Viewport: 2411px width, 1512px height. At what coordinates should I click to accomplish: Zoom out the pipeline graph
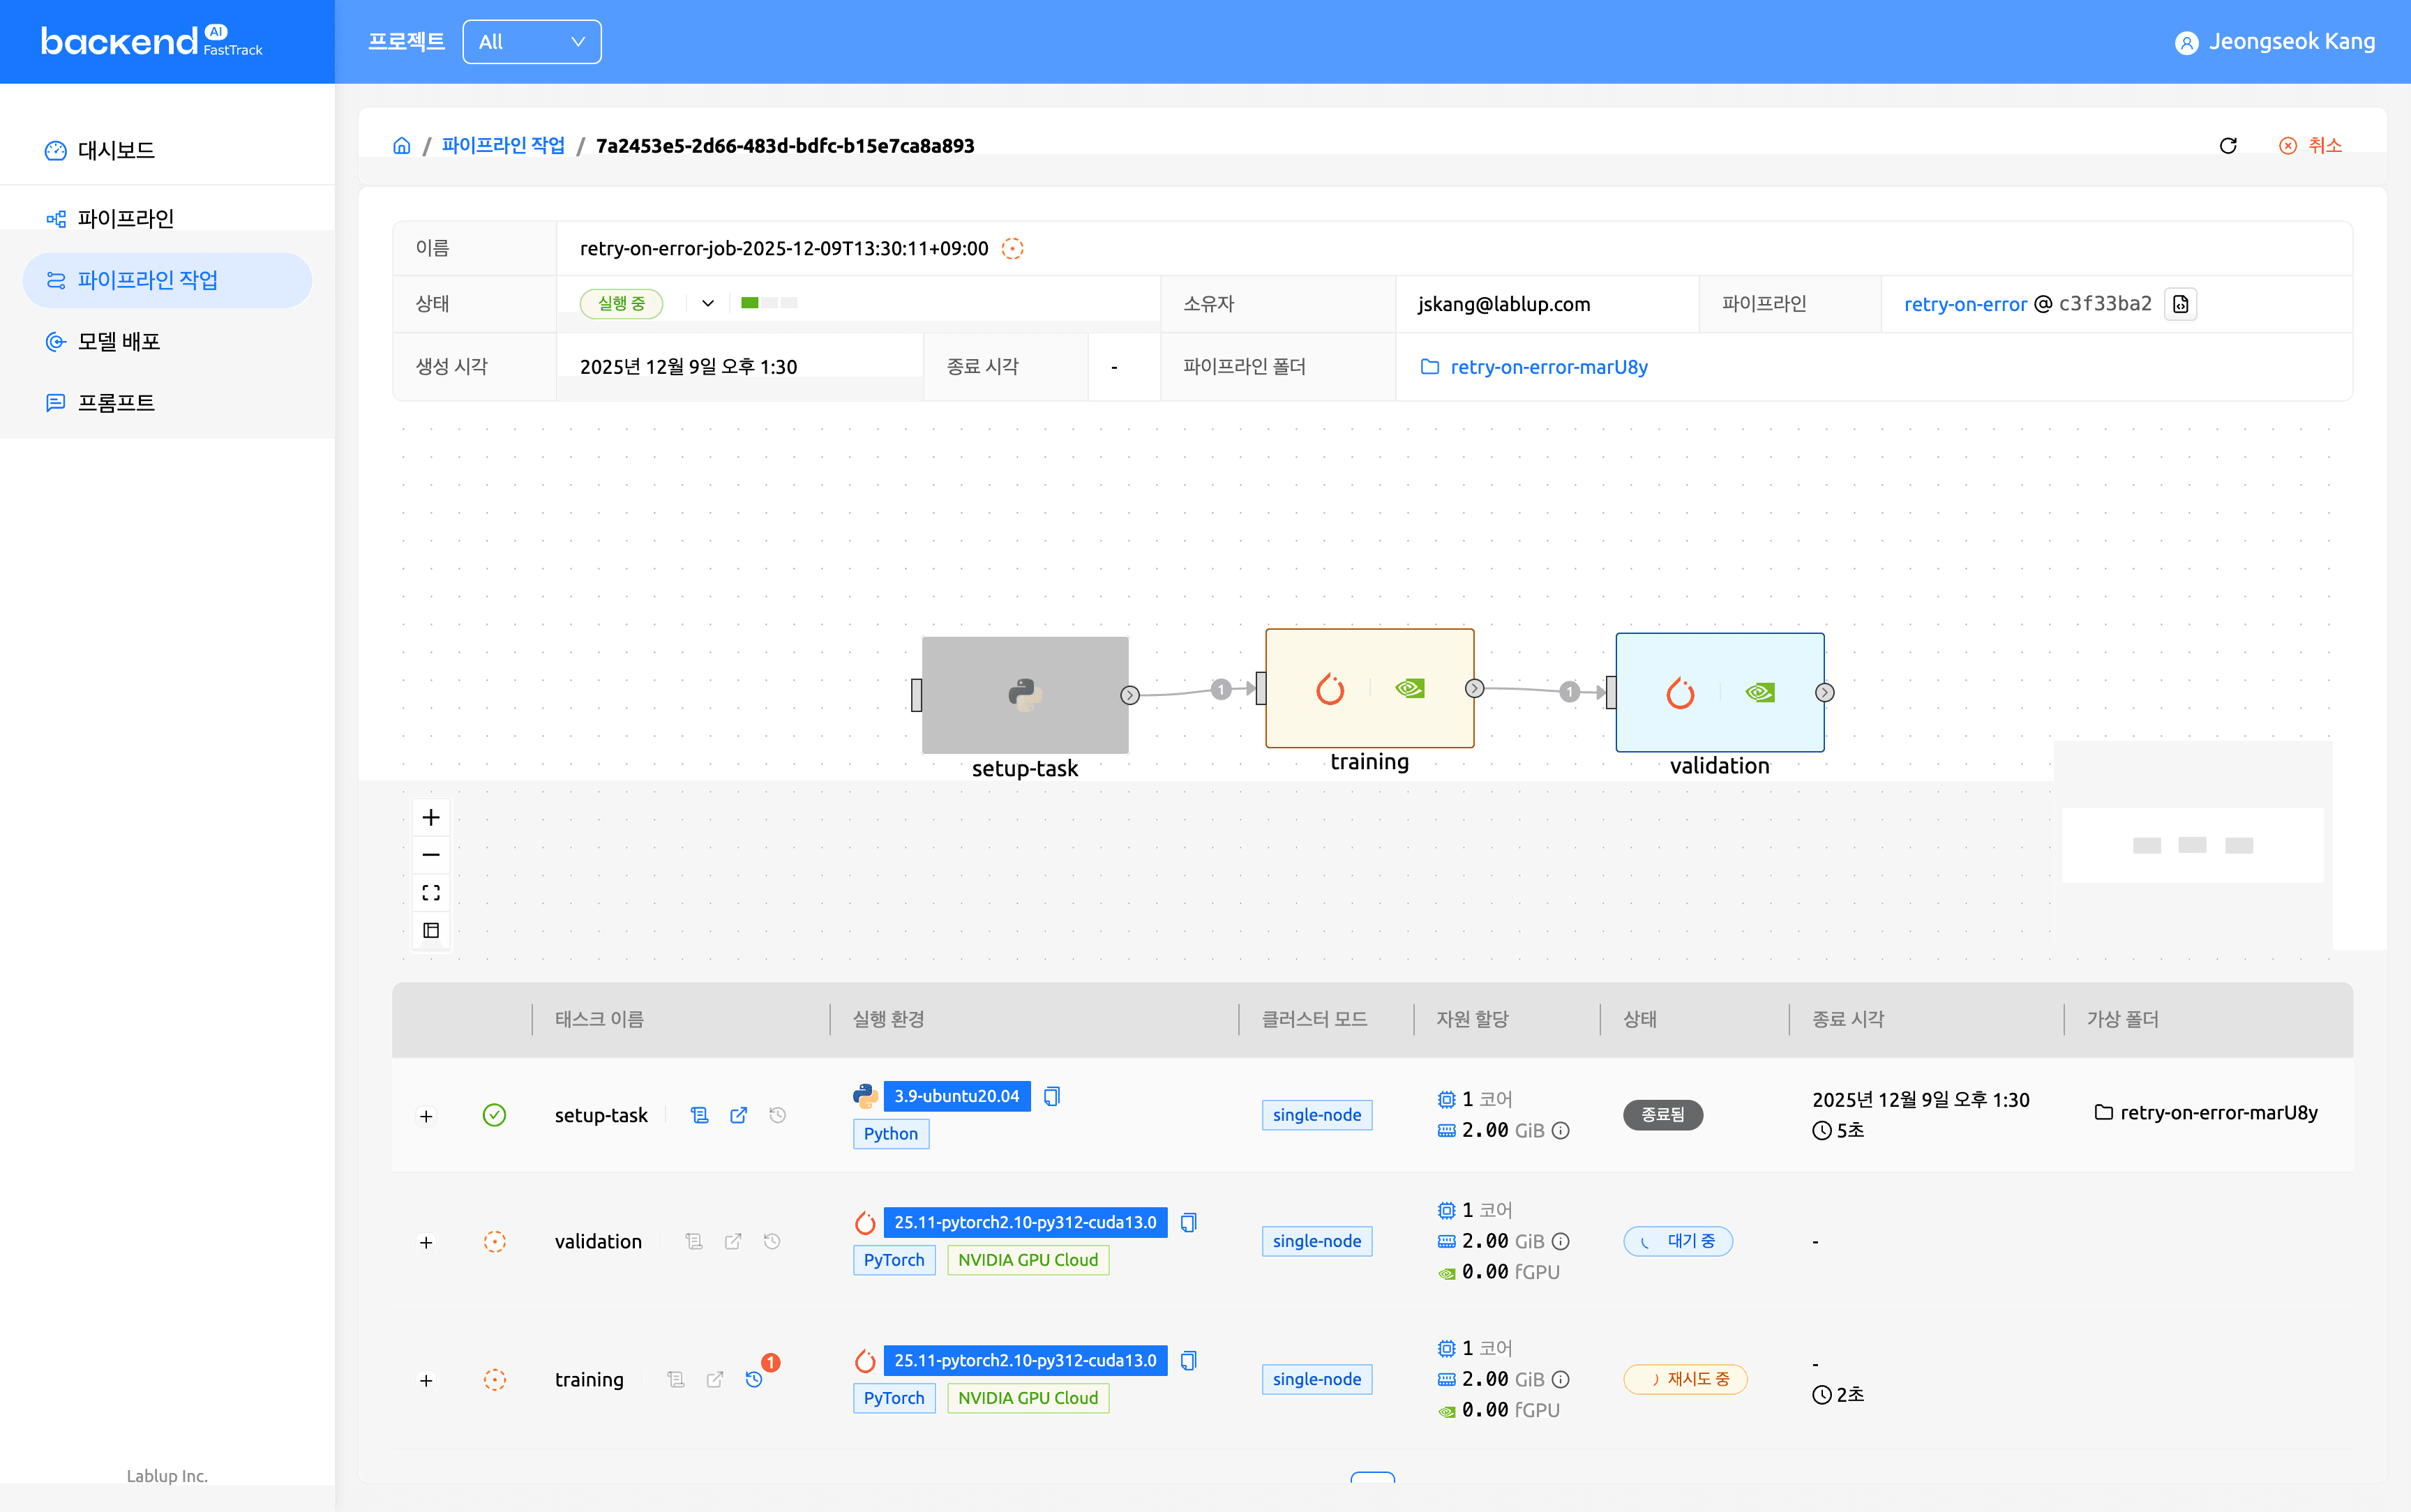[x=431, y=855]
